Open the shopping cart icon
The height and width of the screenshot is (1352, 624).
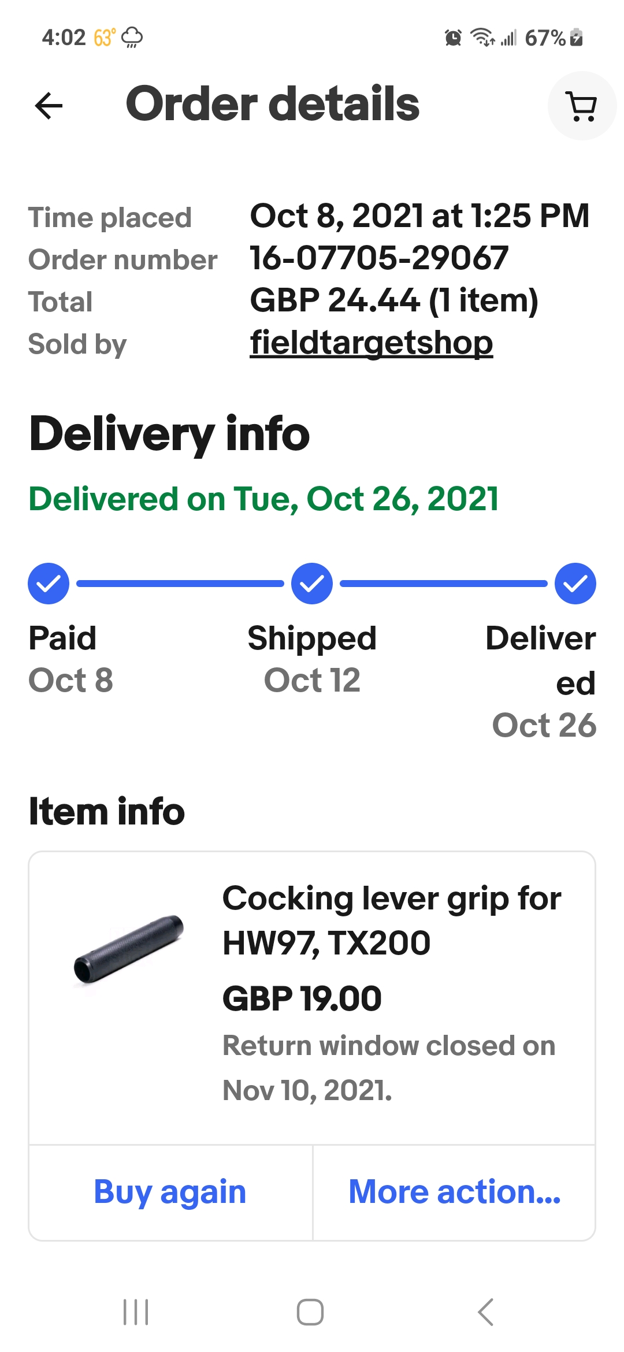[x=582, y=106]
